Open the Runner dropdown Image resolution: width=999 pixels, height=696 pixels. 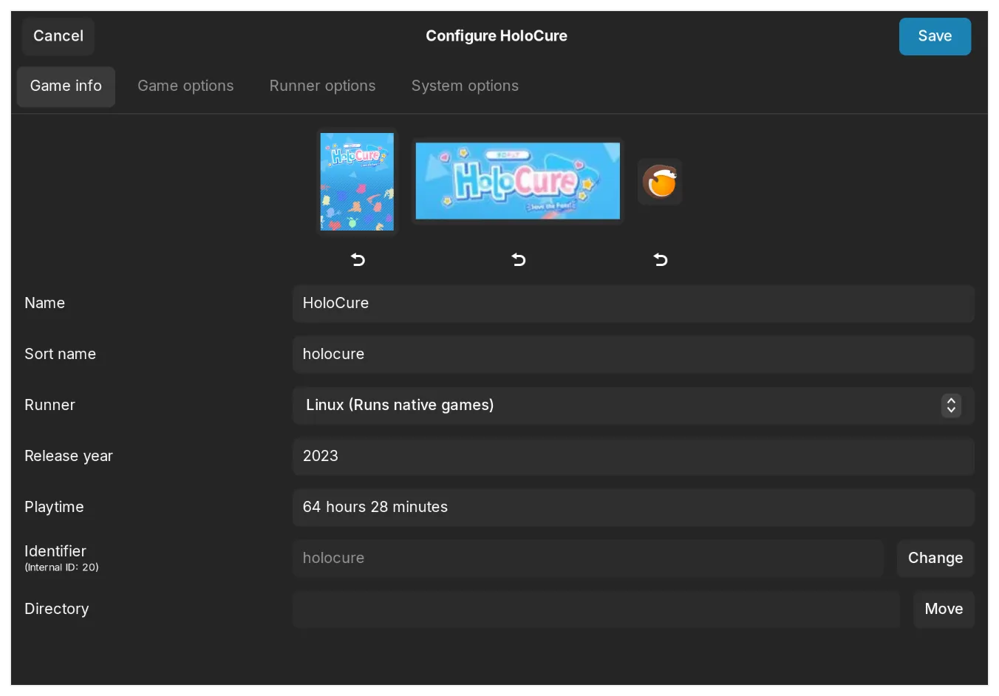click(633, 405)
